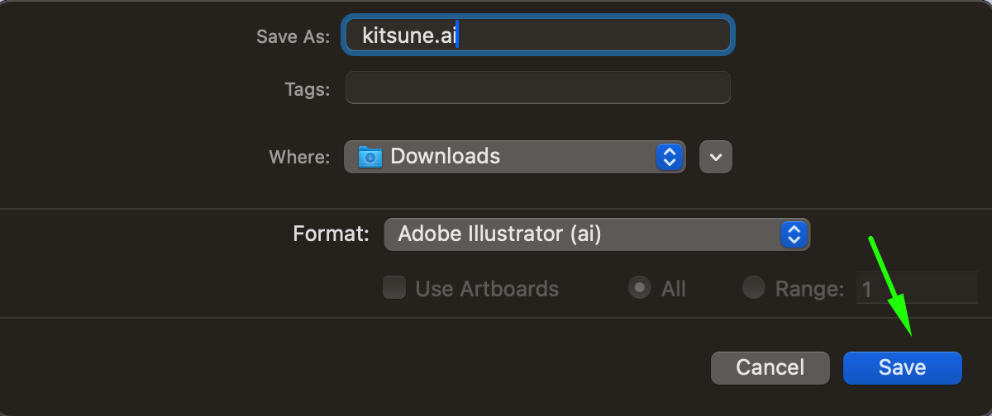
Task: Click the "Save As:" label
Action: (293, 37)
